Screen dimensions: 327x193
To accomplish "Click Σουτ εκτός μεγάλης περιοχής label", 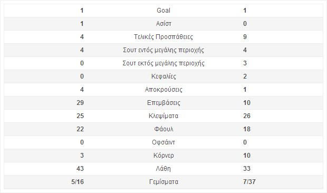I will (163, 63).
